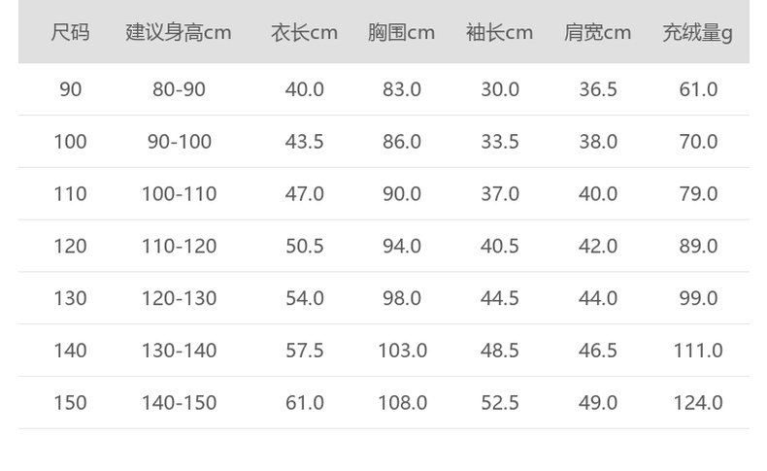
Task: Select the 100-110 height range cell
Action: coord(179,194)
